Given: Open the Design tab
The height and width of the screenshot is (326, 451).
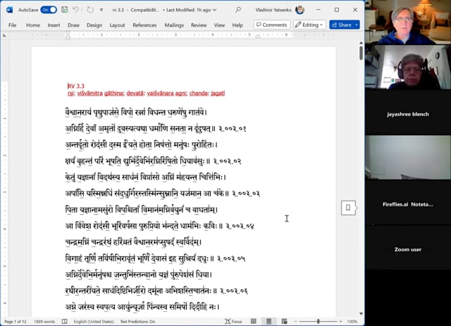Looking at the screenshot, I should (94, 25).
